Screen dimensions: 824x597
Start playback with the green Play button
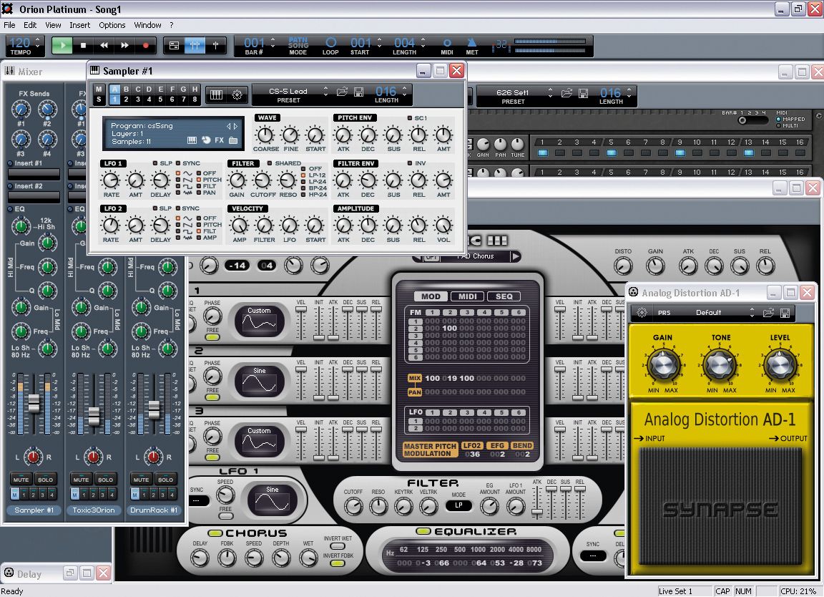click(62, 45)
